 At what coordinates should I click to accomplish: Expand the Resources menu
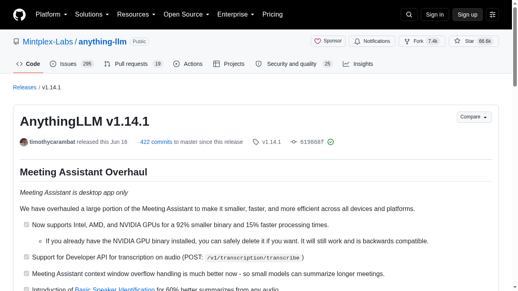tap(136, 15)
